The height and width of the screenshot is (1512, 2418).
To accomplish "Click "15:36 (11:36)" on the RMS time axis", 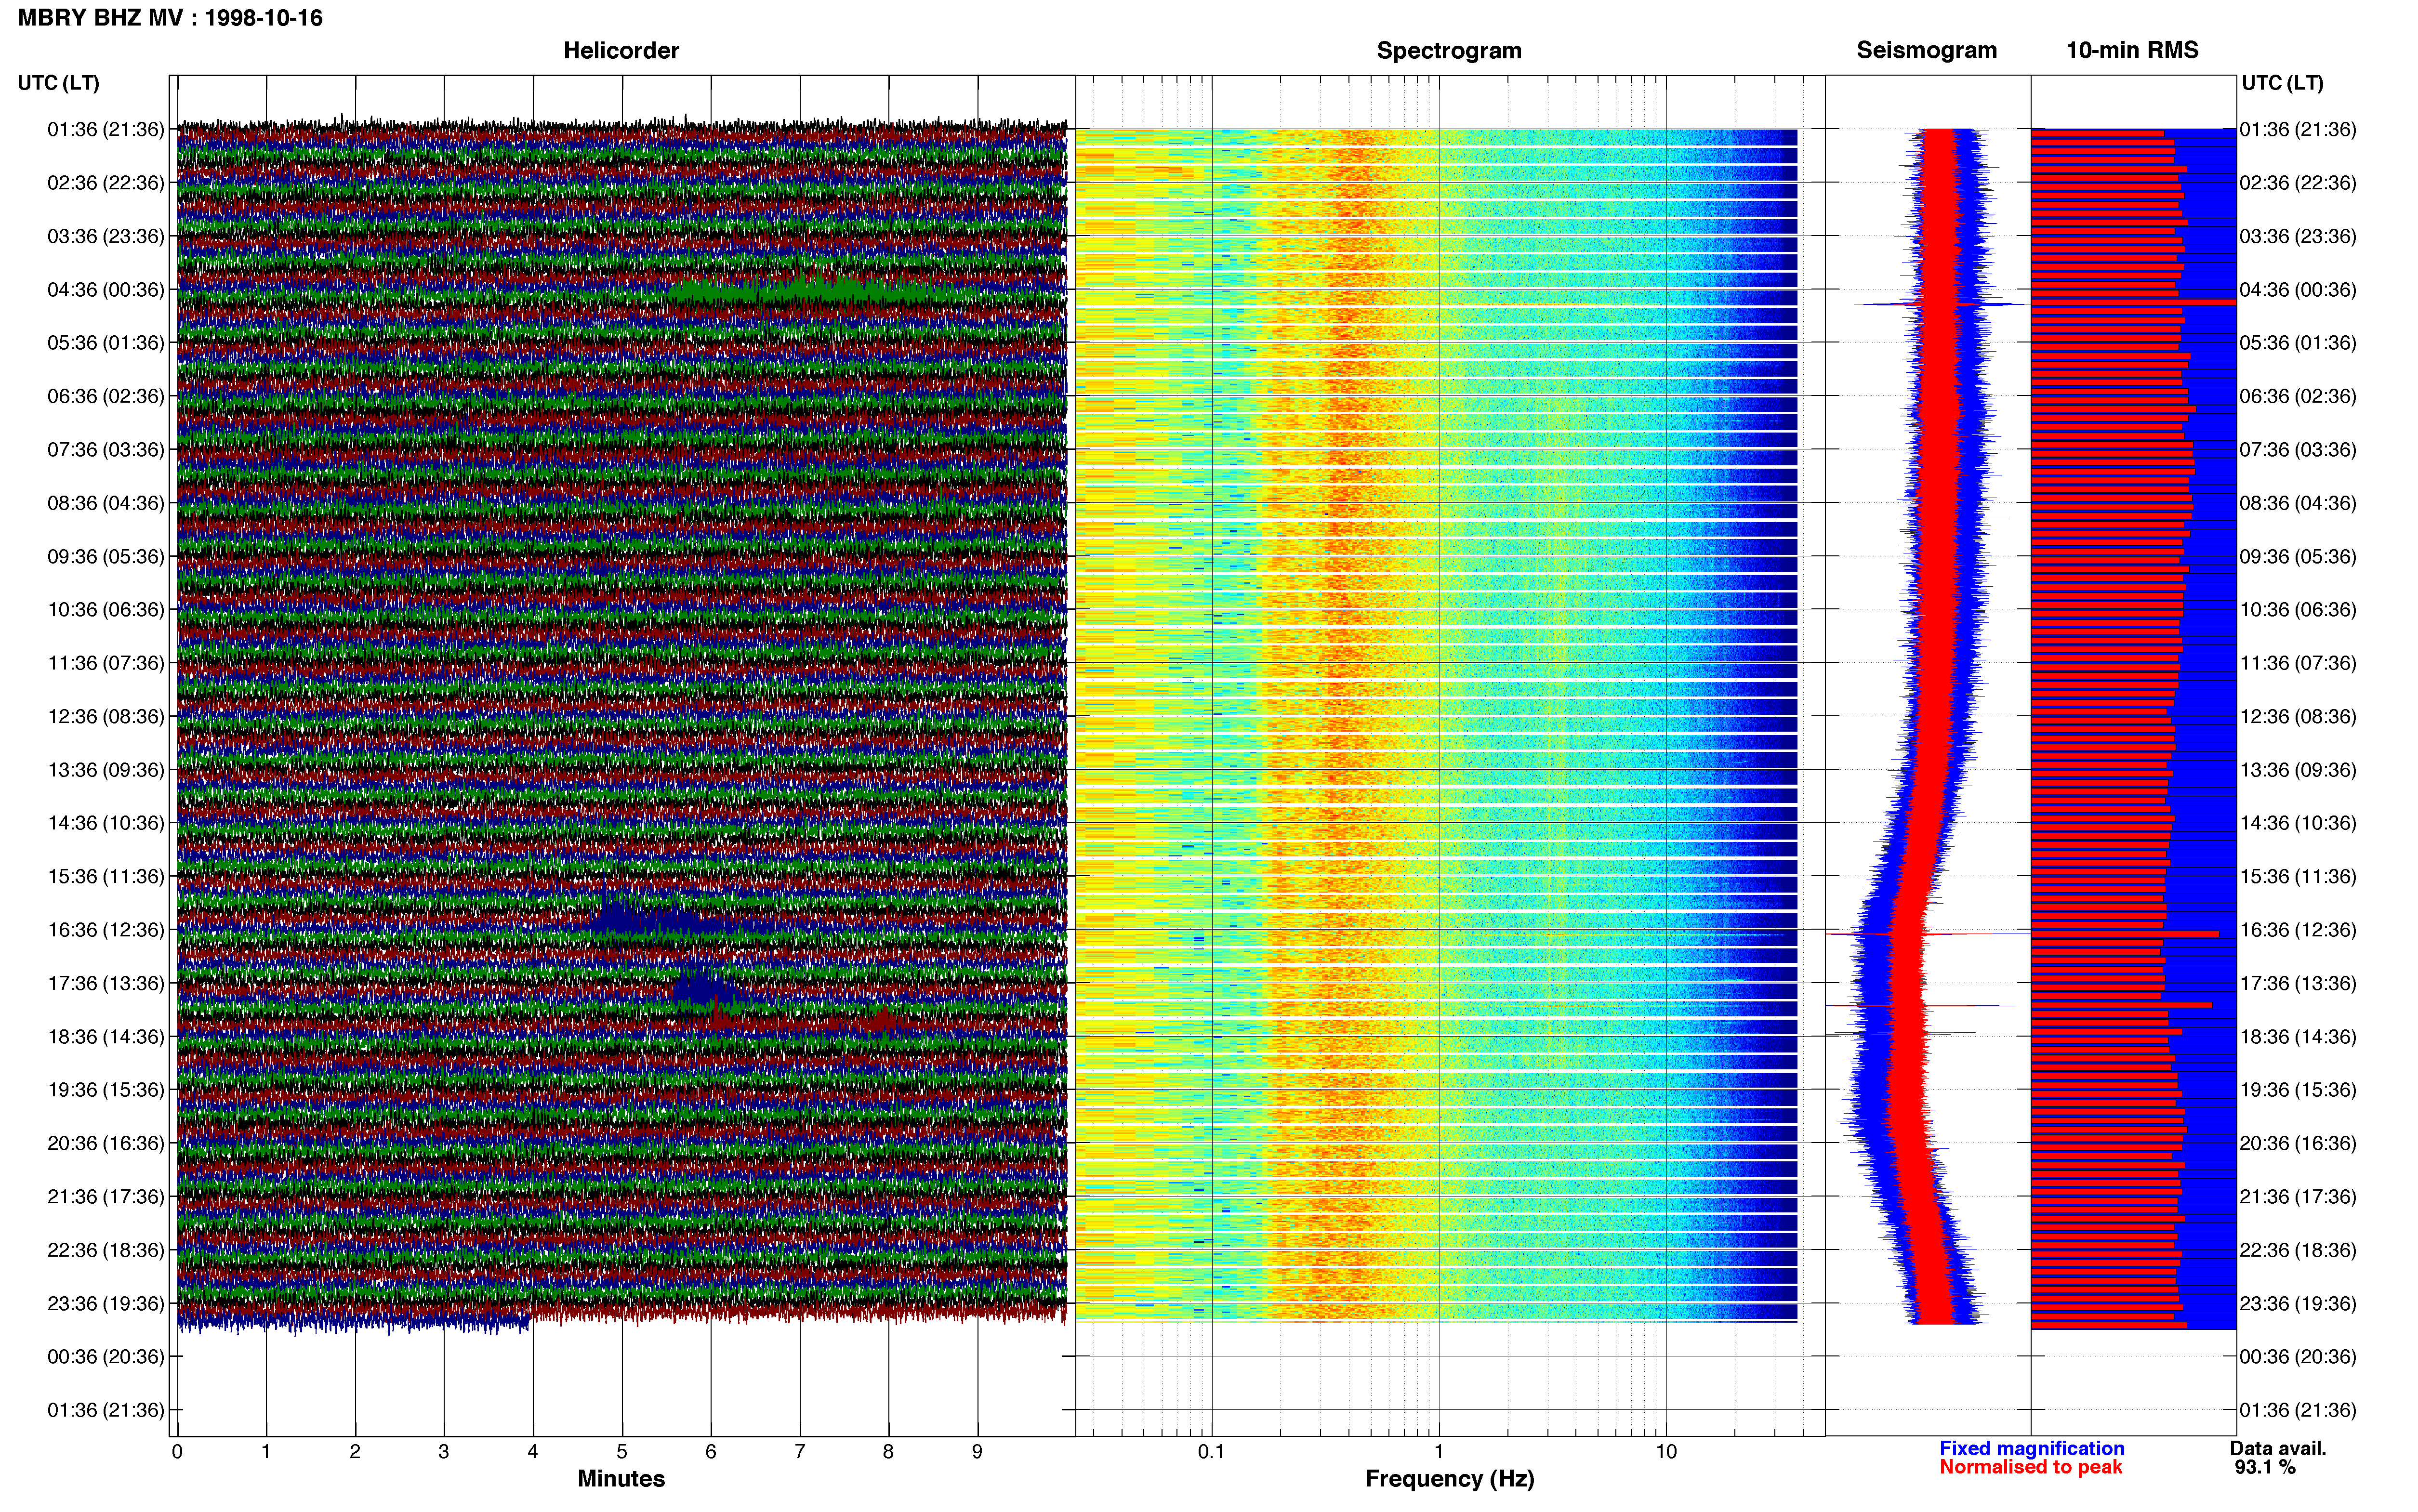I will click(x=2298, y=877).
